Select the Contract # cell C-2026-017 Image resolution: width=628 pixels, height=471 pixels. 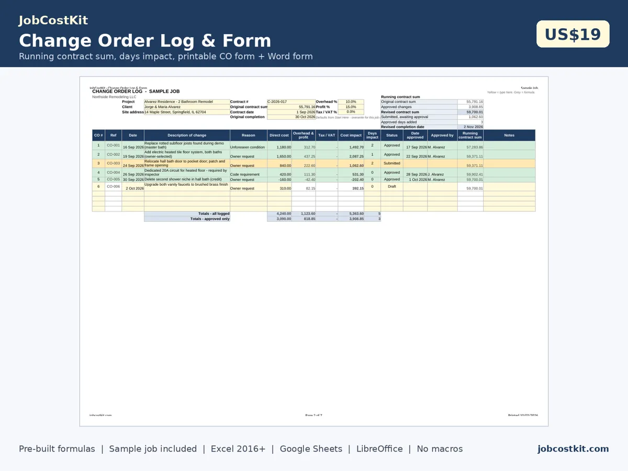291,102
